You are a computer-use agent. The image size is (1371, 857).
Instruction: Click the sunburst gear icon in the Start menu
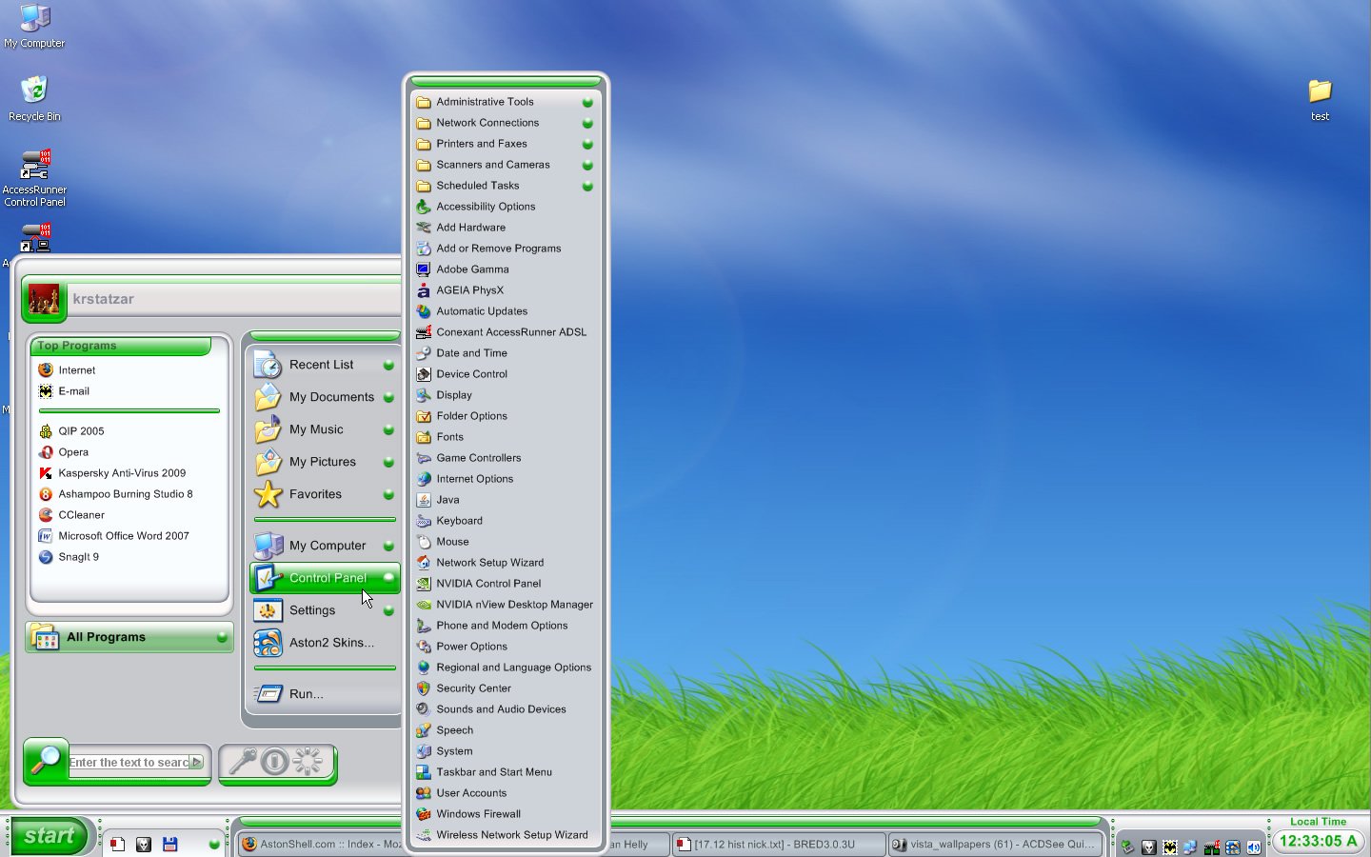click(x=308, y=762)
